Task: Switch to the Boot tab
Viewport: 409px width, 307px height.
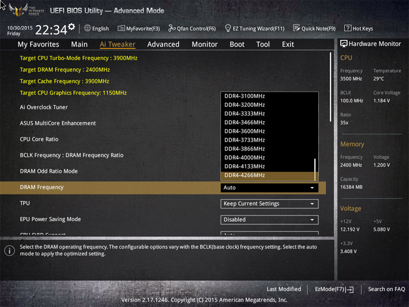Action: (237, 44)
